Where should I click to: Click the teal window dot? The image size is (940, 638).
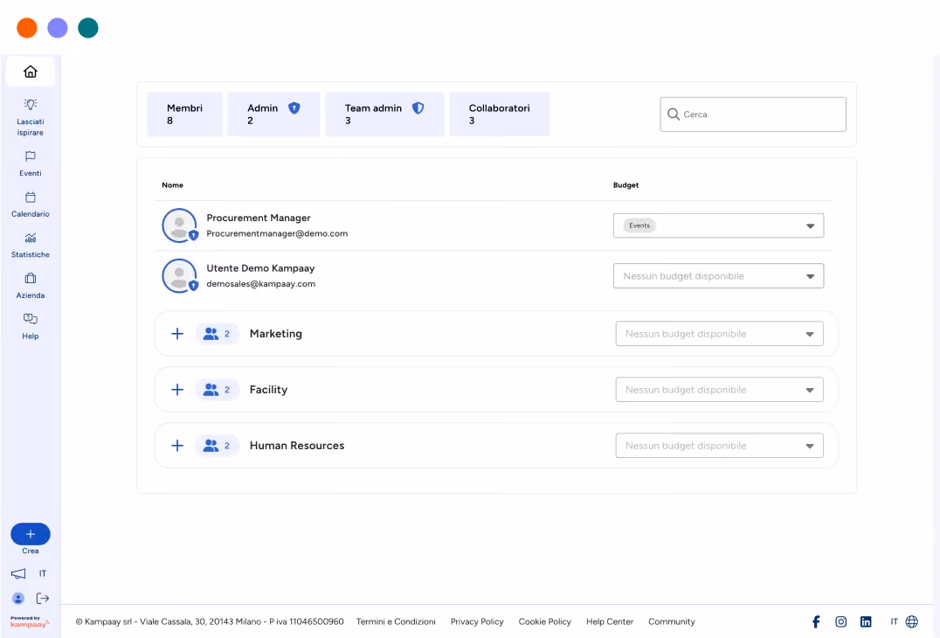click(x=88, y=28)
